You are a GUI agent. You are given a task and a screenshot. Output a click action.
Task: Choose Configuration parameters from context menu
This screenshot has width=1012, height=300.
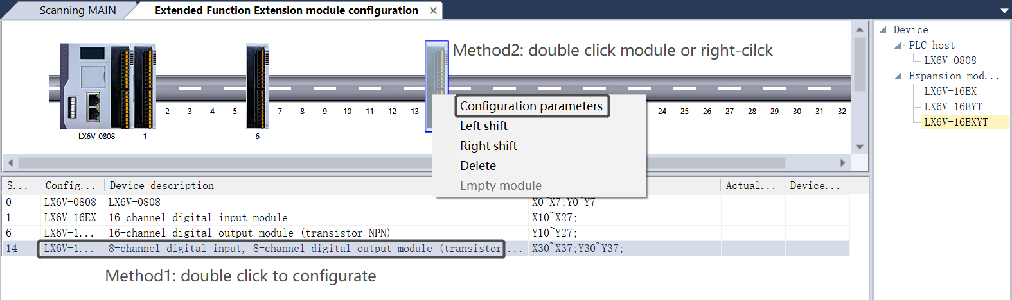[531, 106]
